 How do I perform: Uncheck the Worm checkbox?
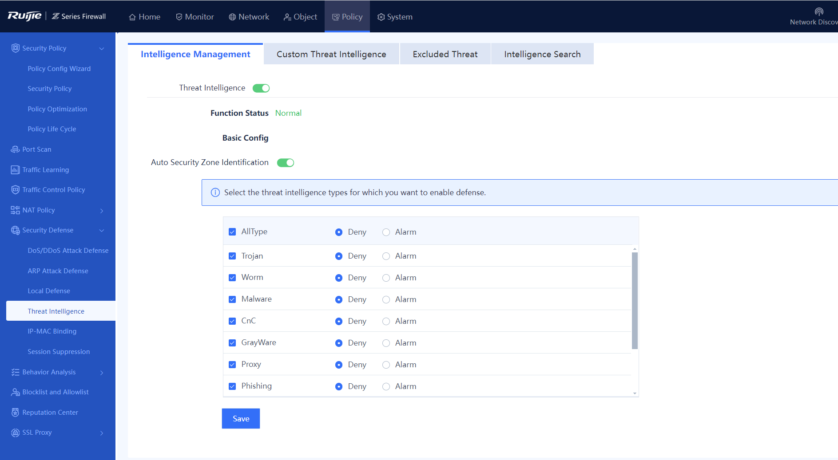232,278
